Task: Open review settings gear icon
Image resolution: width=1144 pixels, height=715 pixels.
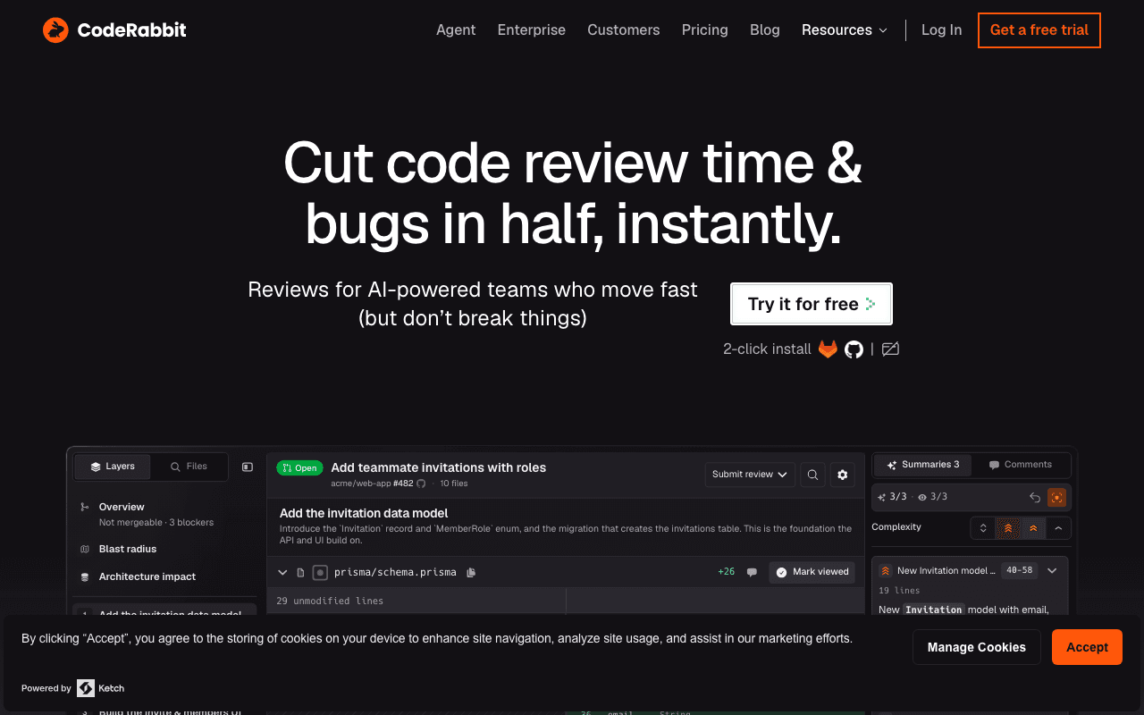Action: pos(842,475)
